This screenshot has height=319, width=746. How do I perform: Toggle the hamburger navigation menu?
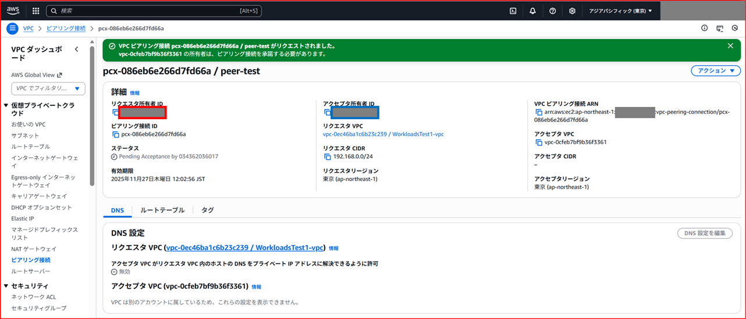tap(13, 28)
